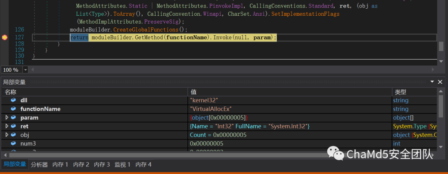The image size is (448, 174).
Task: Open the 内存 1 tab
Action: pyautogui.click(x=60, y=164)
